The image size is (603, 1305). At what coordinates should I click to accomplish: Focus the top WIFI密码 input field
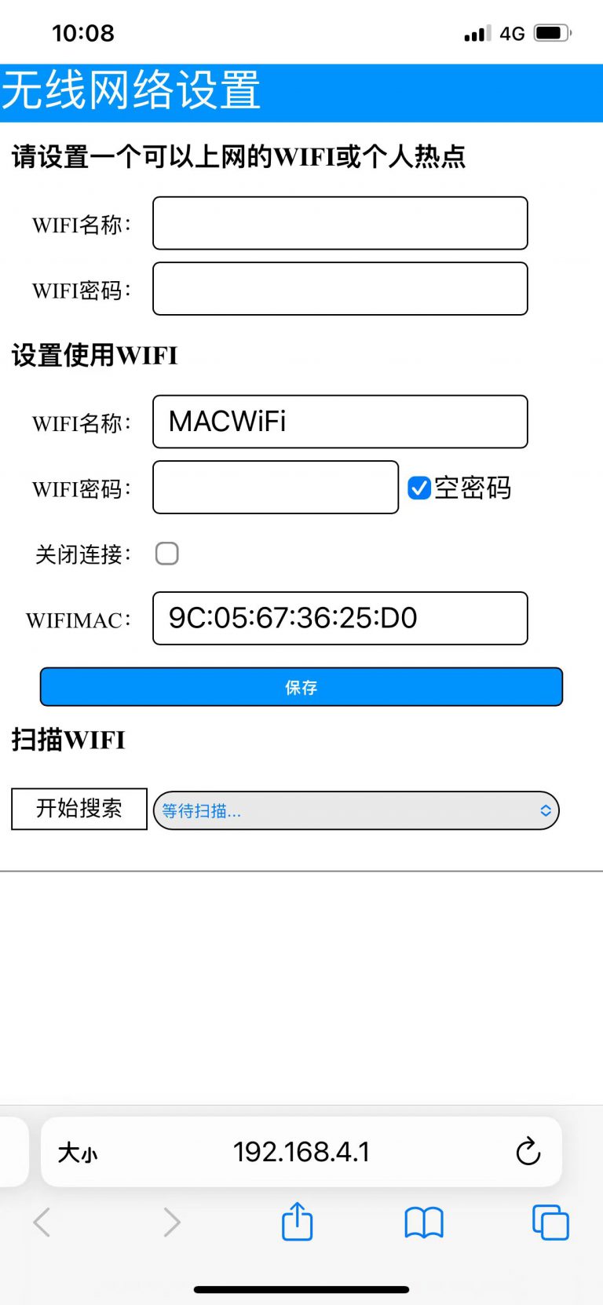340,289
